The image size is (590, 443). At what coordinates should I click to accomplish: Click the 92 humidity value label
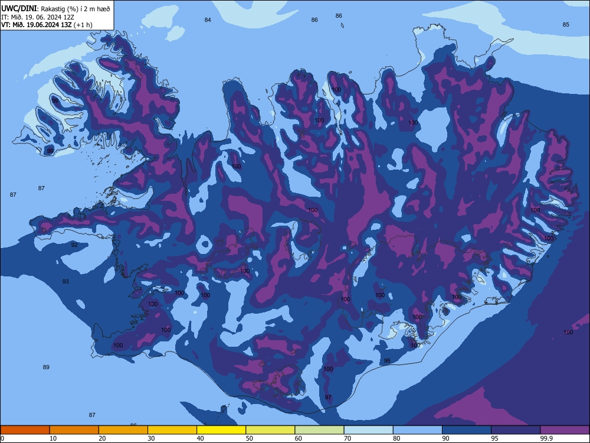coord(74,245)
